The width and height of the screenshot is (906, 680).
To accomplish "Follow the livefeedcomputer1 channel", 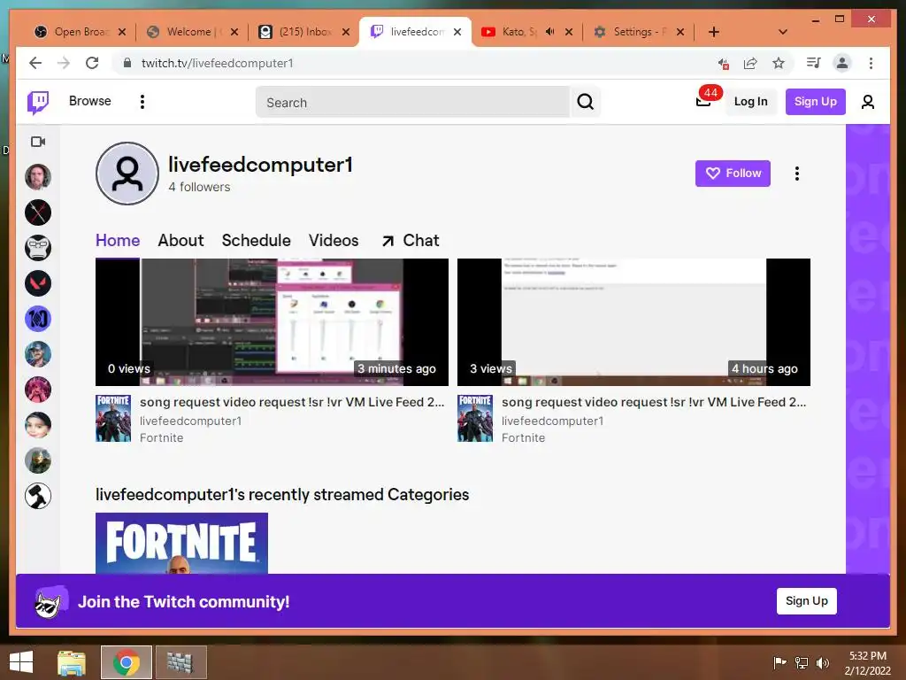I will point(733,173).
